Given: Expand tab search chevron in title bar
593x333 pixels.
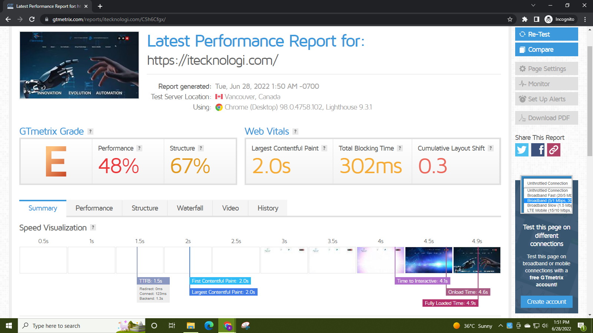Looking at the screenshot, I should pos(533,6).
